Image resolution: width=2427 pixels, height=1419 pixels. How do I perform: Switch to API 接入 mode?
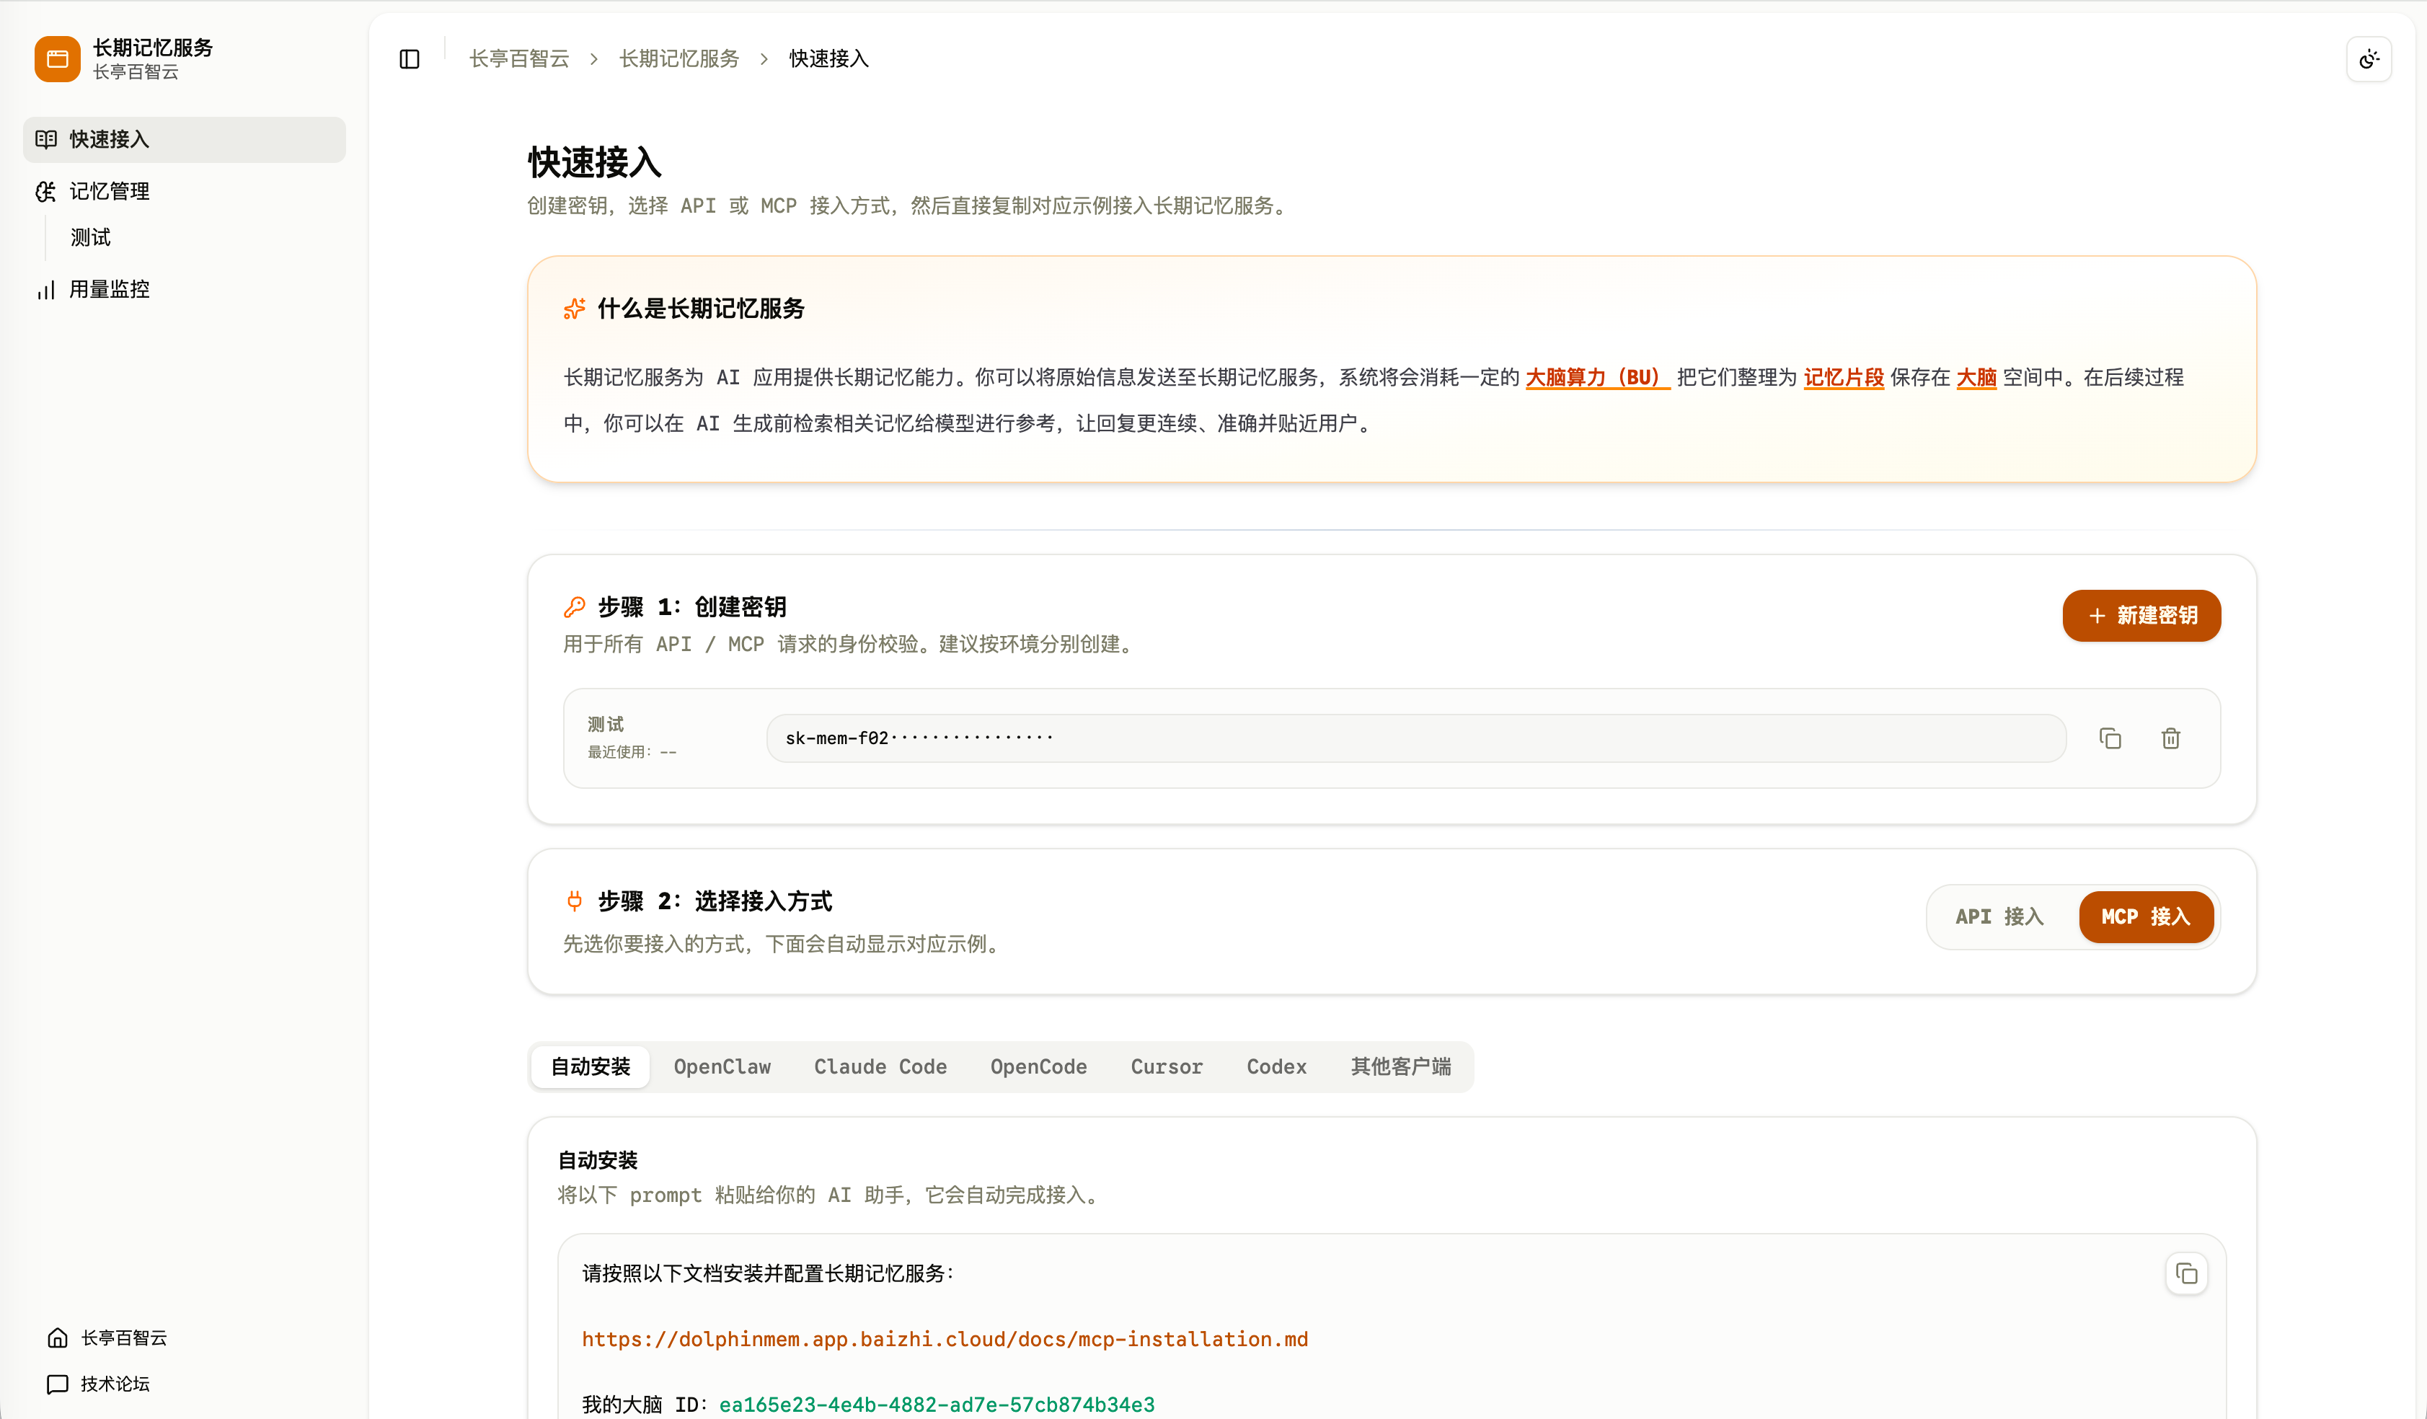point(1999,916)
